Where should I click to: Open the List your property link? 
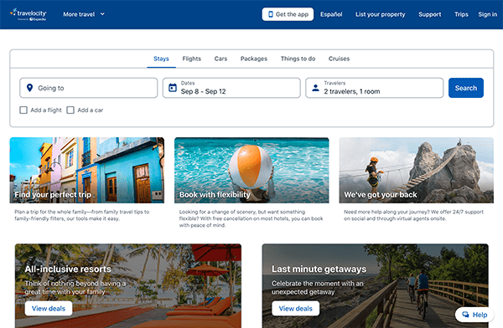(380, 14)
